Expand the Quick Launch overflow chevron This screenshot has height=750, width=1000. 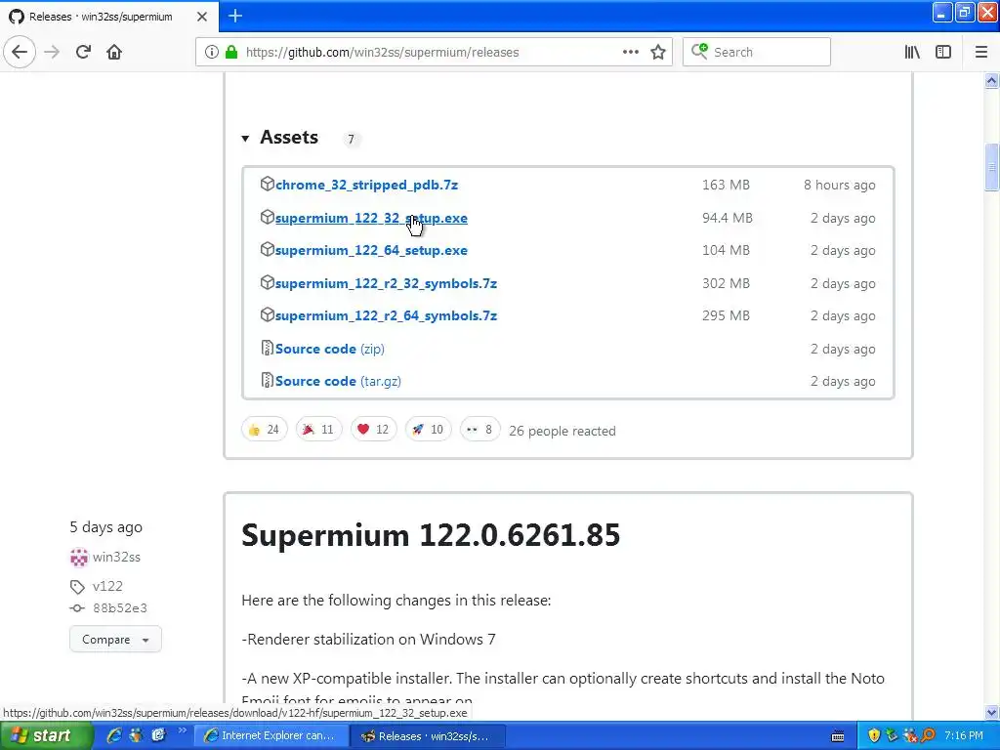coord(183,730)
